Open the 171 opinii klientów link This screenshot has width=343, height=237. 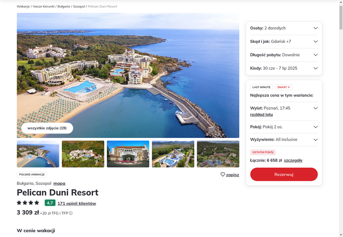[77, 203]
